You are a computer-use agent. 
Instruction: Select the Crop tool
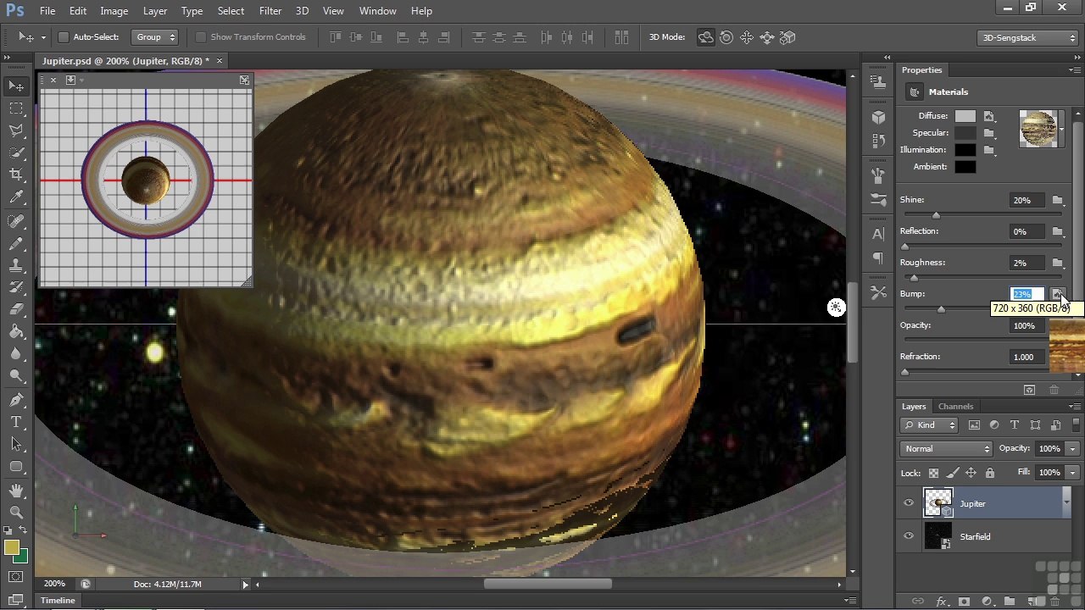pos(16,175)
